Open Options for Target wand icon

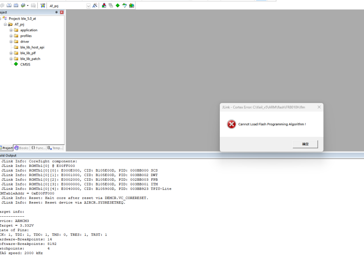95,5
